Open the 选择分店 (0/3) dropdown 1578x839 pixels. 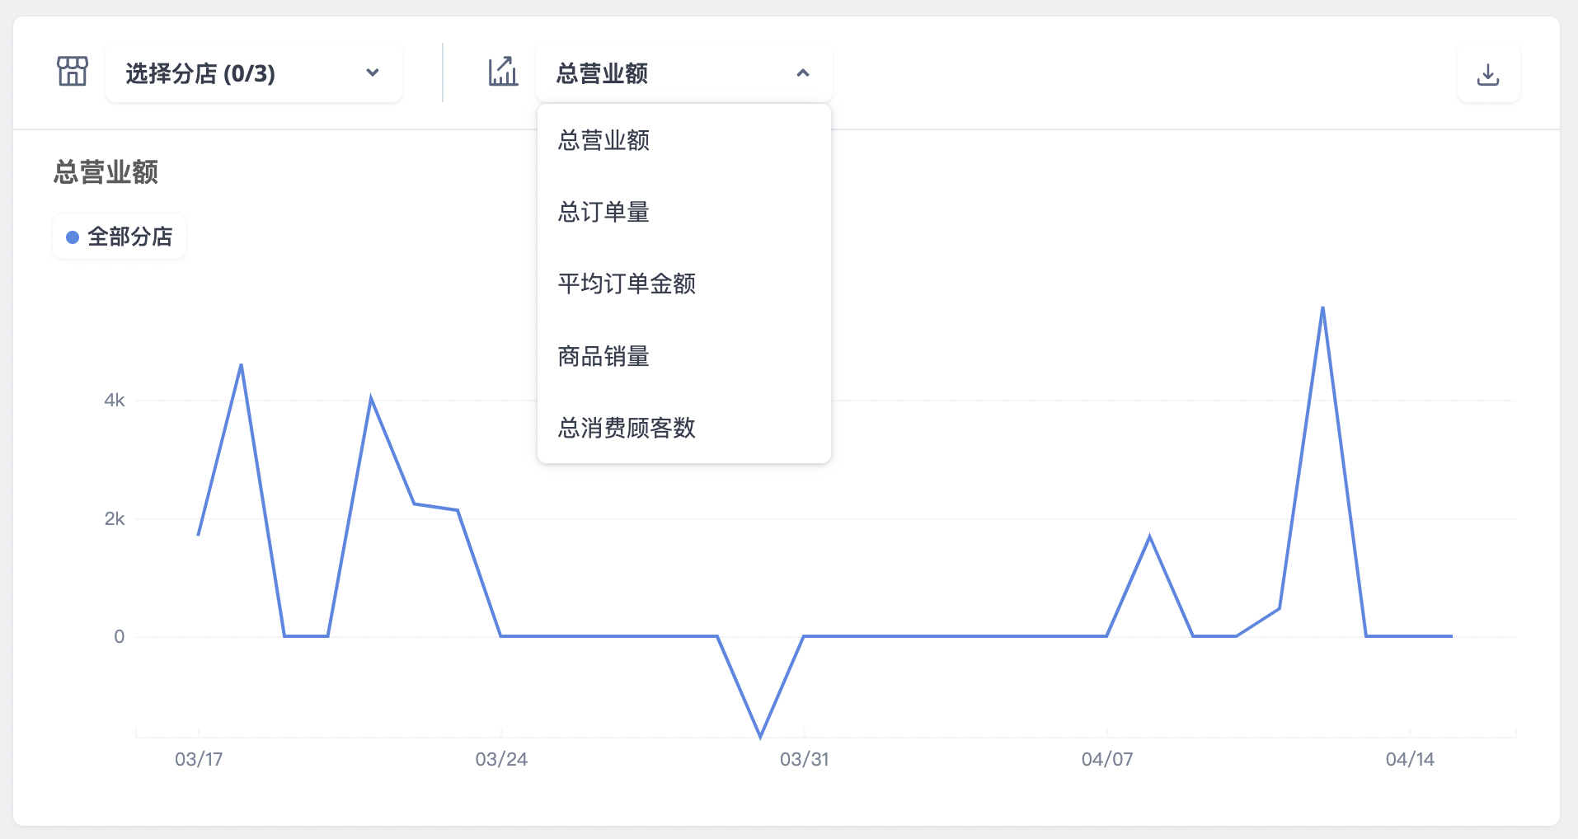pyautogui.click(x=254, y=73)
